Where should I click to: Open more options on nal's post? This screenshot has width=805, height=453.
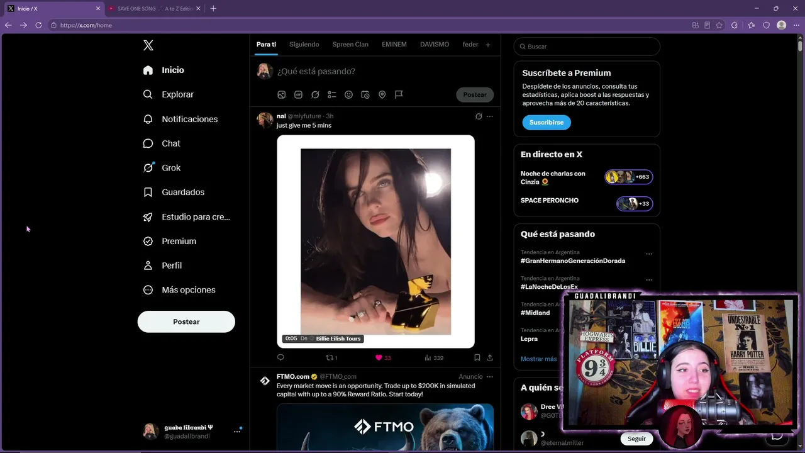[x=490, y=116]
